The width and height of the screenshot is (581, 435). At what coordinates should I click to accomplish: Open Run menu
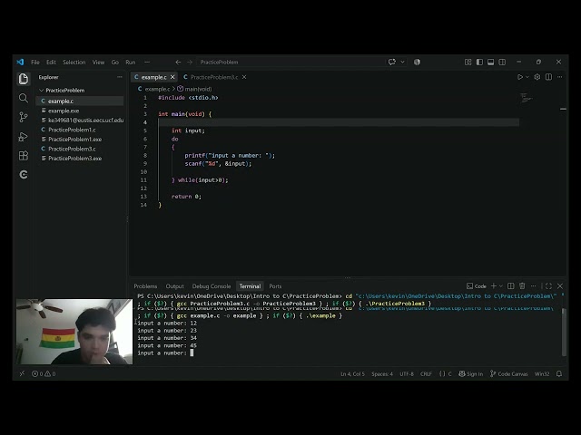[x=131, y=62]
